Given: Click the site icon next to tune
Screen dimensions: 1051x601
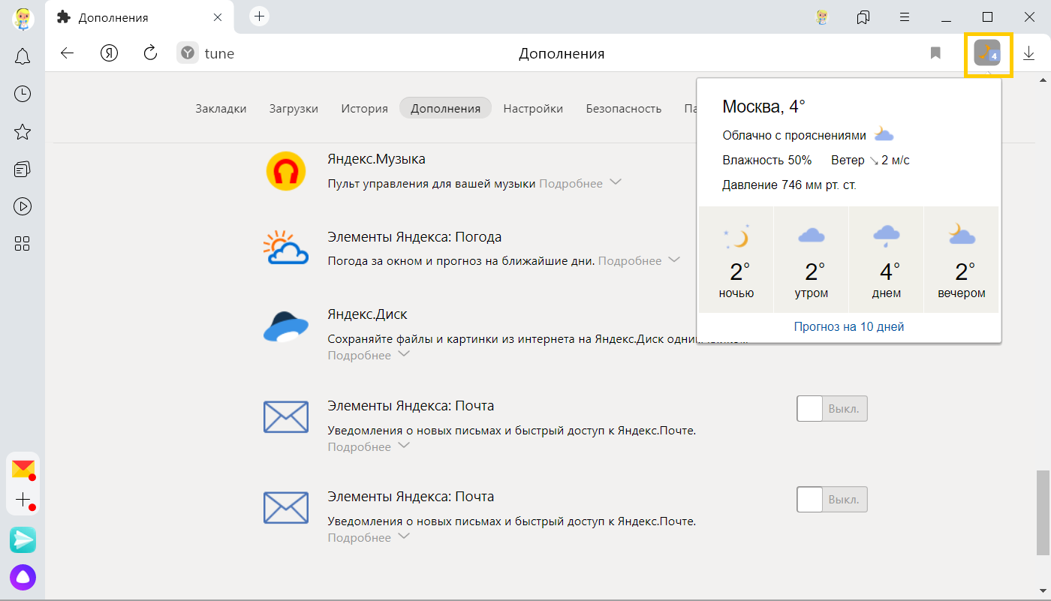Looking at the screenshot, I should click(188, 53).
